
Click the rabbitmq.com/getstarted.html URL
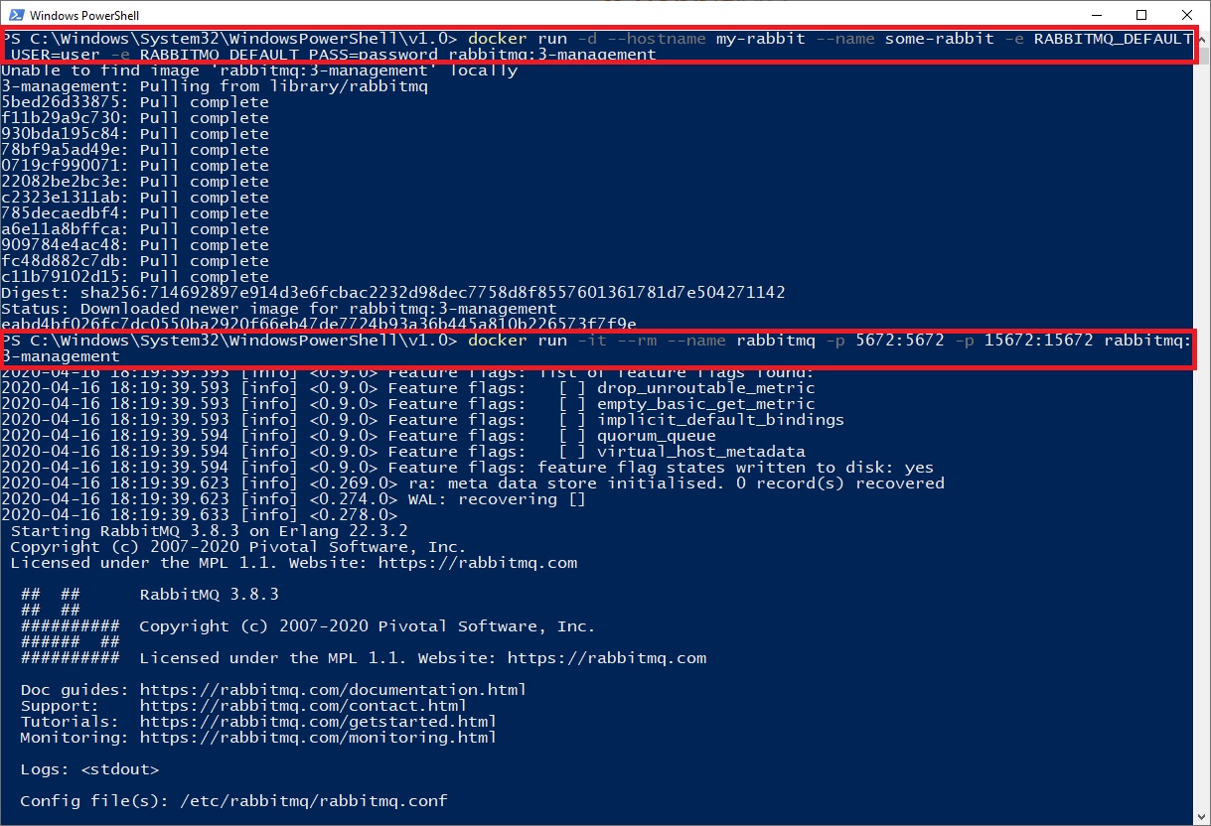tap(318, 722)
